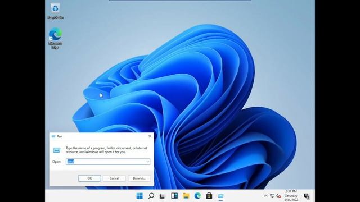Launch Edge from the taskbar

point(197,196)
